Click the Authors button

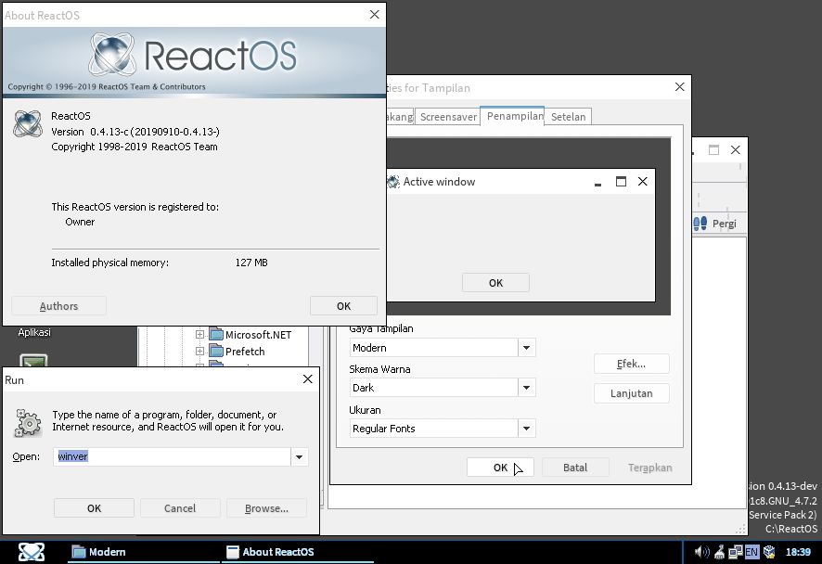point(58,305)
